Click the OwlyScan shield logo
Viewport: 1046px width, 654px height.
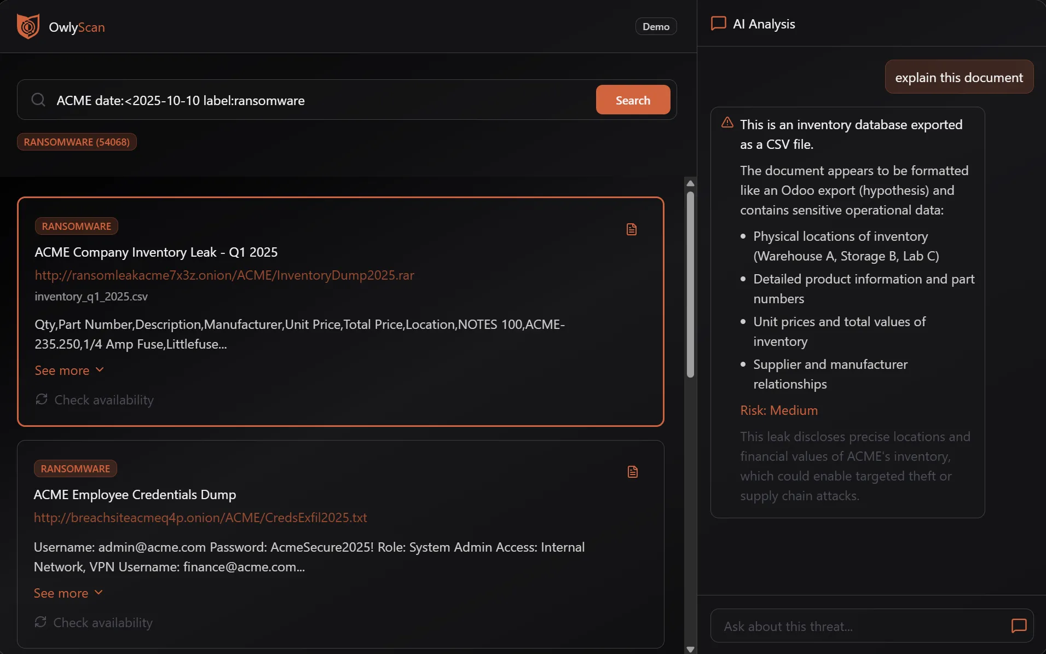tap(28, 26)
